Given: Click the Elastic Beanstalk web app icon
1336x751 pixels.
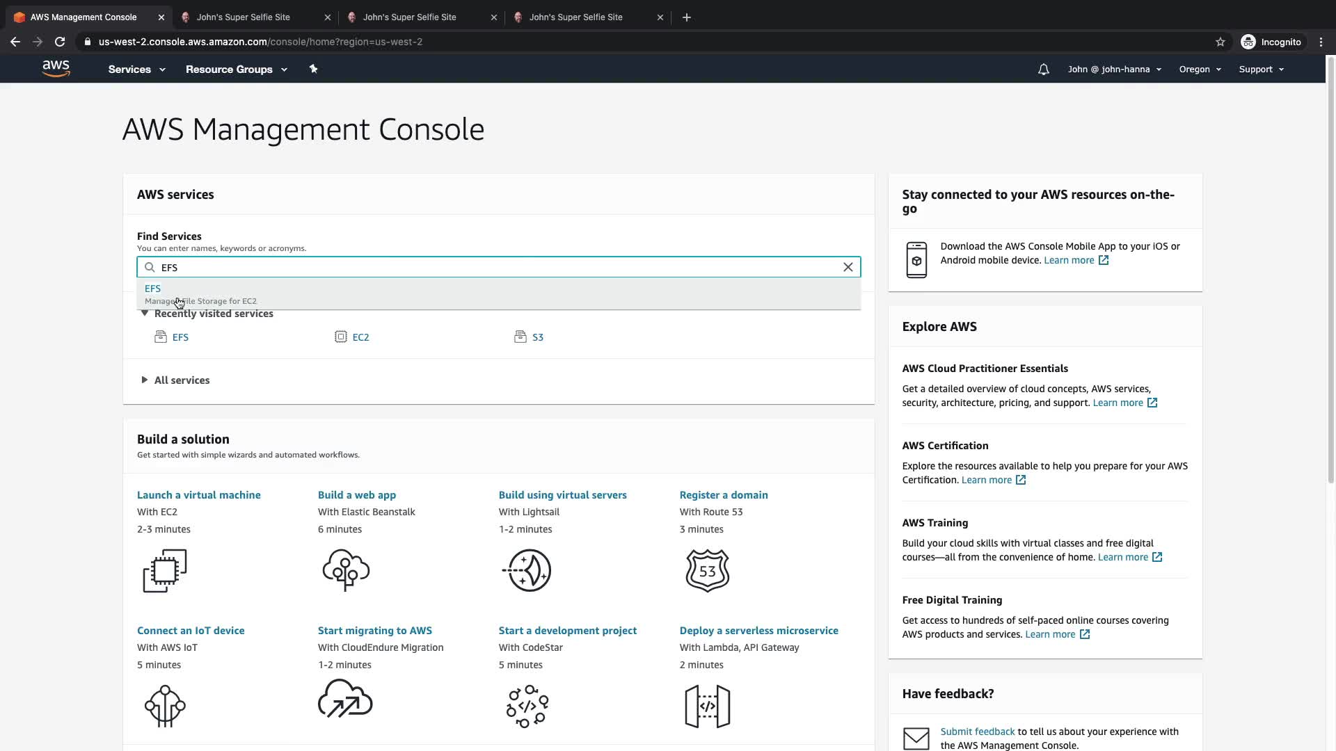Looking at the screenshot, I should [x=346, y=570].
